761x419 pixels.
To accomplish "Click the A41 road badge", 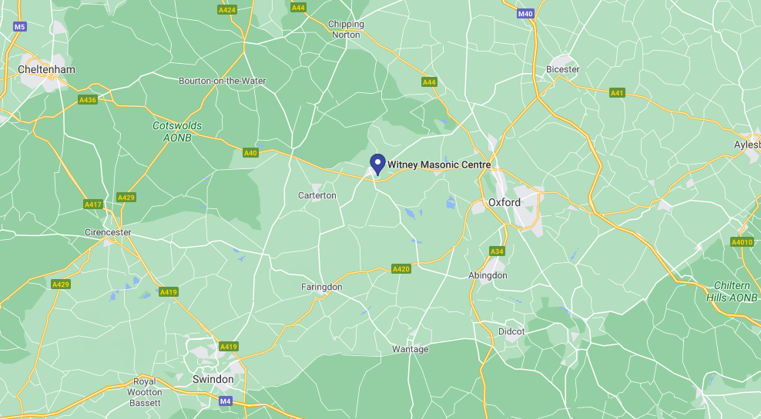I will click(x=617, y=92).
